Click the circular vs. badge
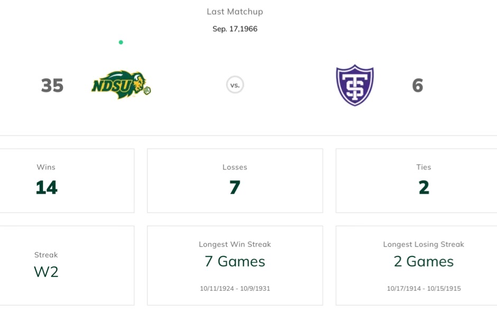 pos(235,85)
